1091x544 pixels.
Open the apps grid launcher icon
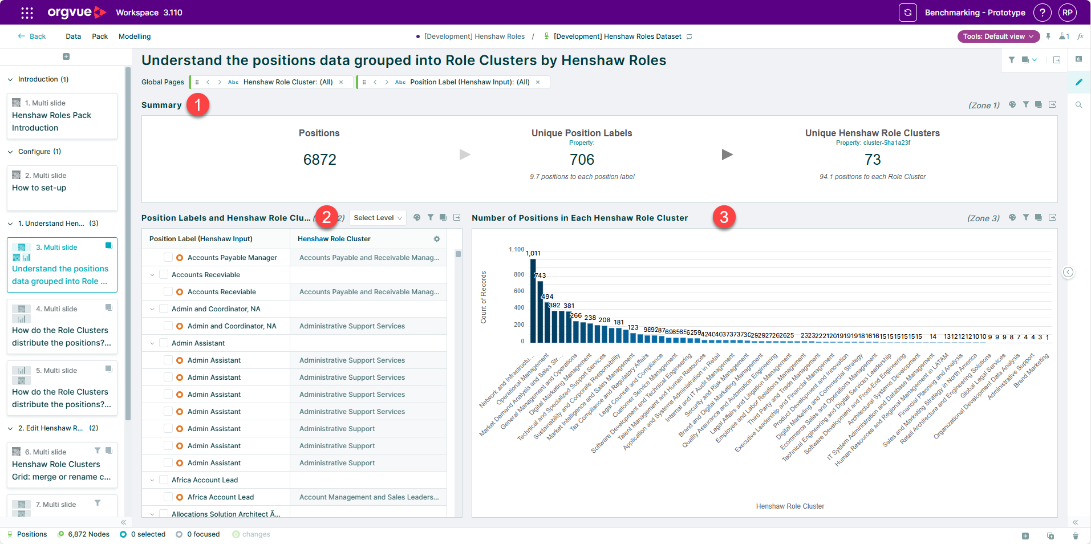point(27,13)
